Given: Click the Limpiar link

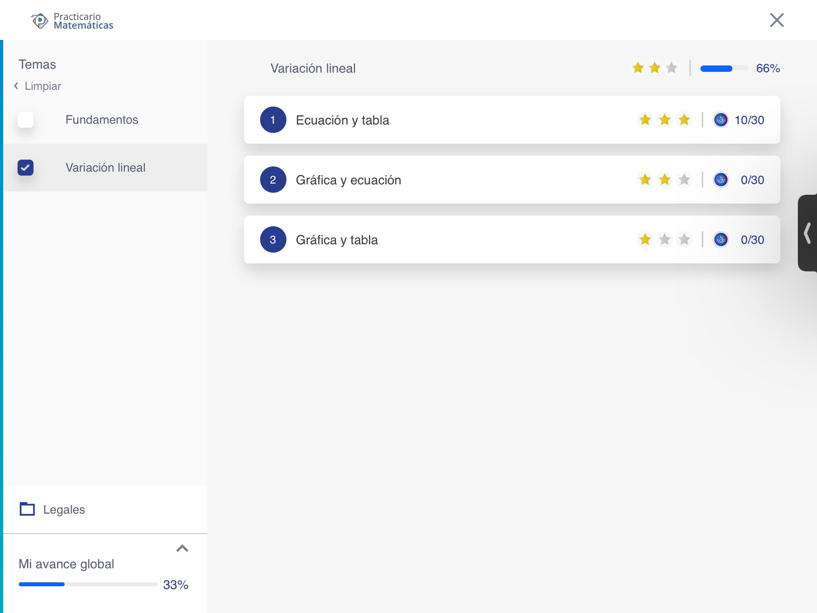Looking at the screenshot, I should tap(43, 86).
